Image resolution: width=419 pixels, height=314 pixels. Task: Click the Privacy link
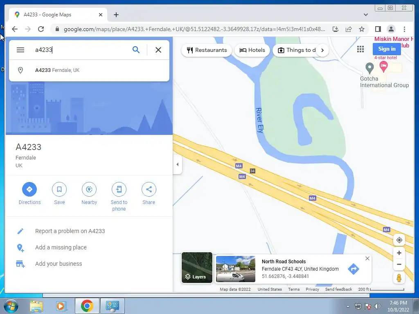312,289
